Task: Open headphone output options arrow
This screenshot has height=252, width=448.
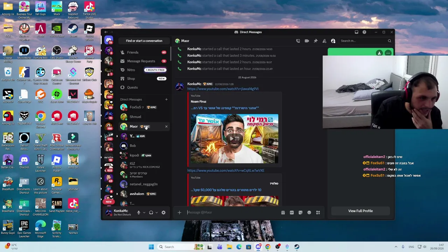Action: click(156, 212)
